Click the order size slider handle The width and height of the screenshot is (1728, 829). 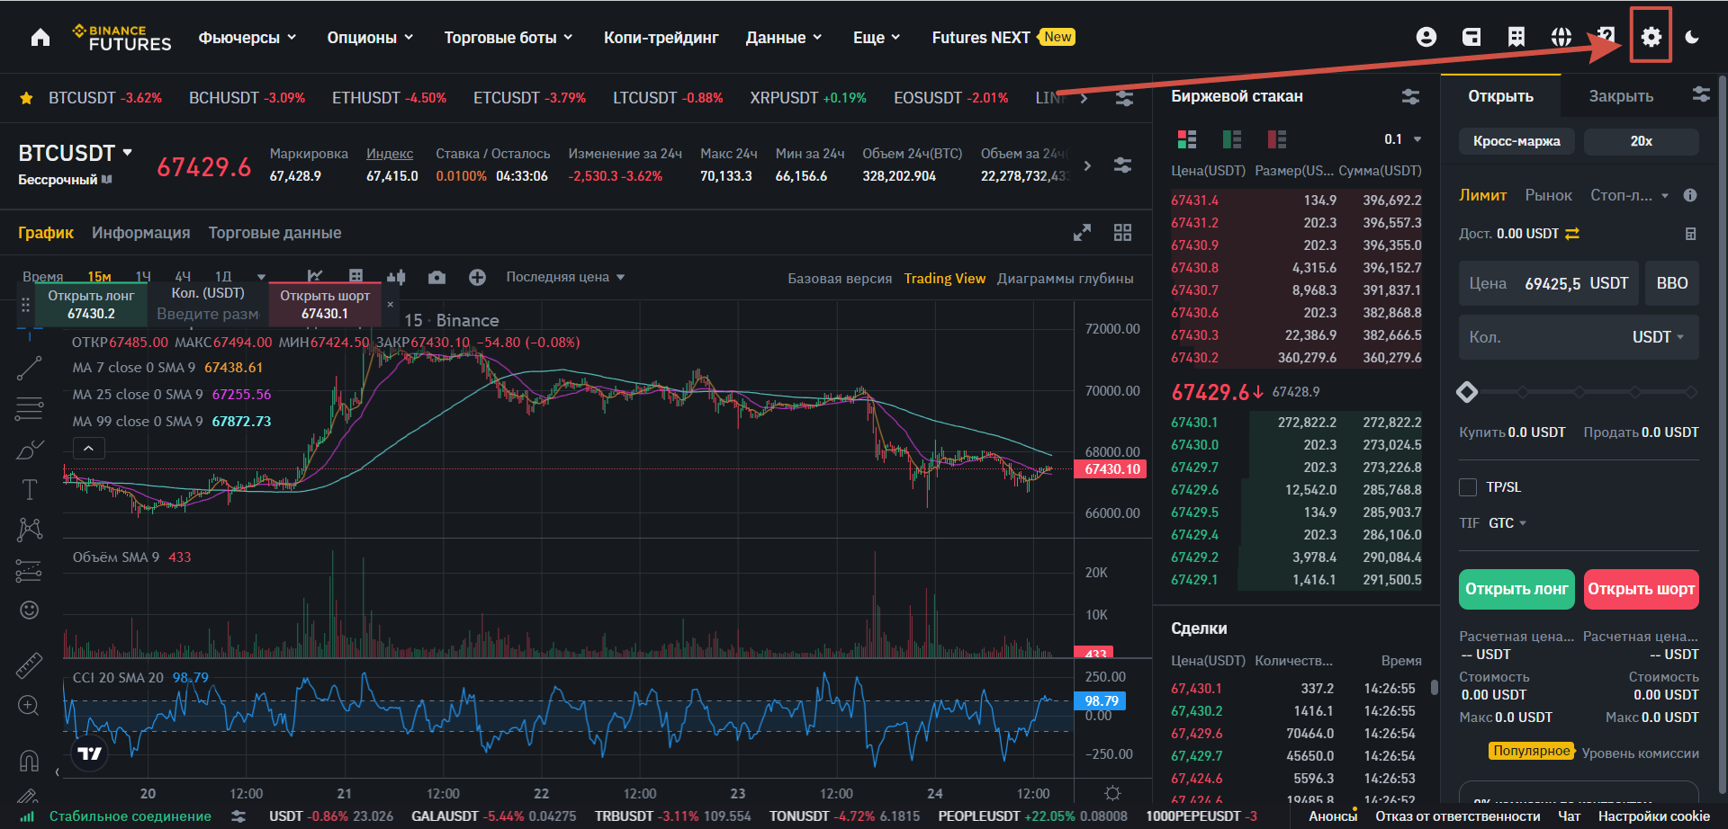point(1467,392)
